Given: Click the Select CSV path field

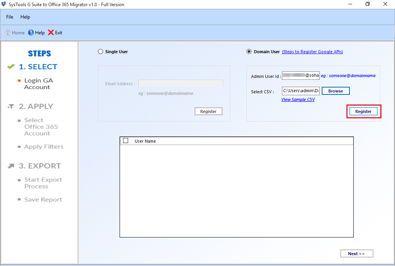Looking at the screenshot, I should point(301,91).
